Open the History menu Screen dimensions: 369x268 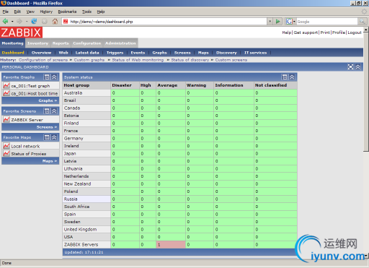tap(46, 12)
